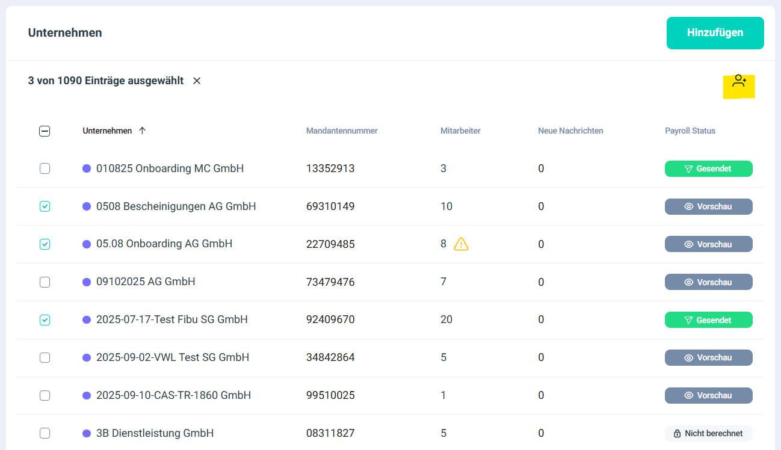Open company 2025-09-02-VWL Test SG GmbH

[173, 357]
